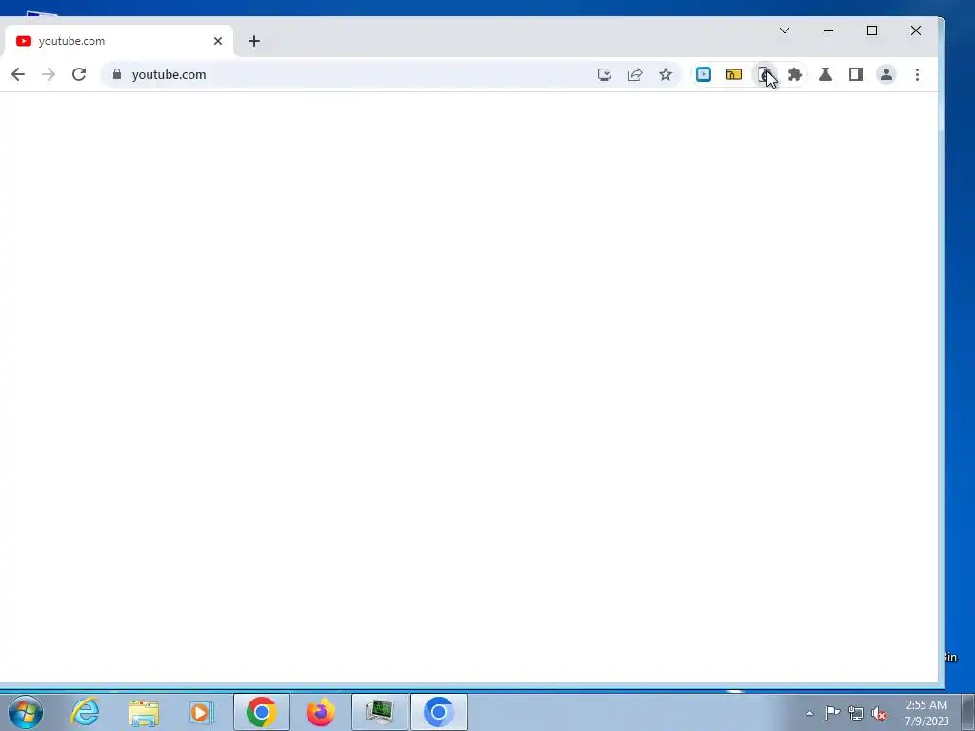Open Chrome Labs flask icon
This screenshot has height=731, width=975.
tap(826, 74)
